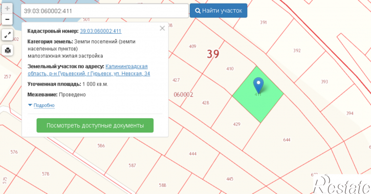Screen dimensions: 371x194
Task: Open cadastral number link 39:03:060002:411
Action: click(x=101, y=31)
